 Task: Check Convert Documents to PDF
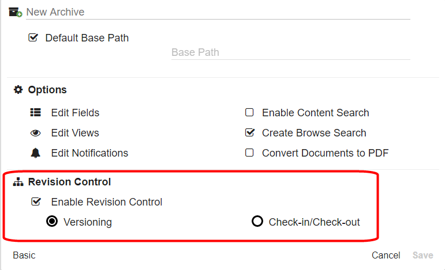pyautogui.click(x=250, y=153)
